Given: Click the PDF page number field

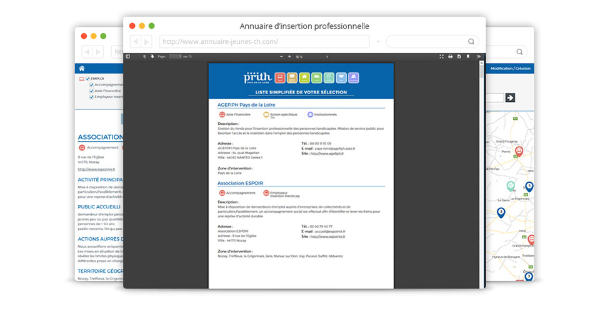Looking at the screenshot, I should pos(175,57).
